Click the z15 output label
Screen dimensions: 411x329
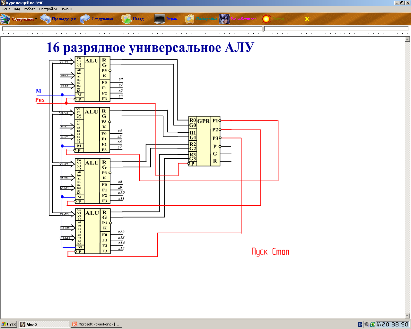[x=121, y=248]
